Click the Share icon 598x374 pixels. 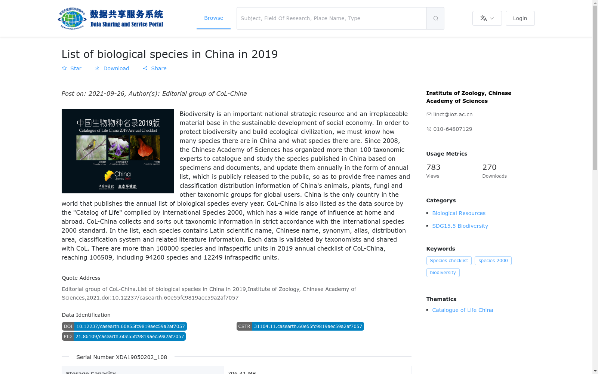click(x=145, y=68)
